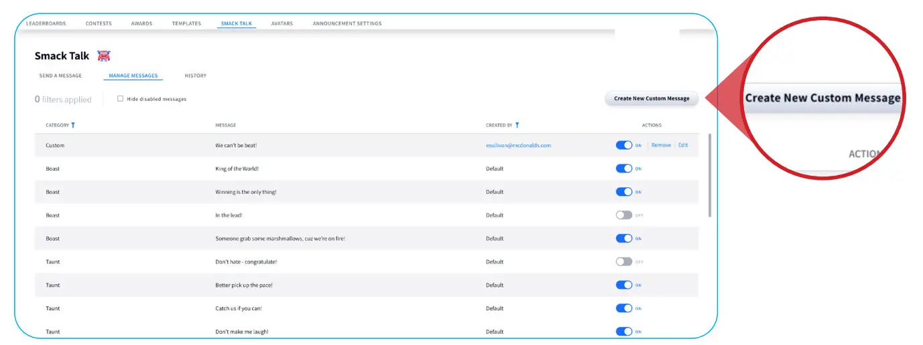This screenshot has width=923, height=345.
Task: Select "We can't be beat!" message text
Action: [x=236, y=145]
